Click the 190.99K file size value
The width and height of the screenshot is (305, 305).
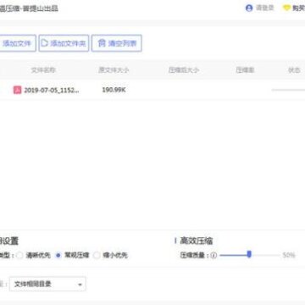click(x=114, y=90)
